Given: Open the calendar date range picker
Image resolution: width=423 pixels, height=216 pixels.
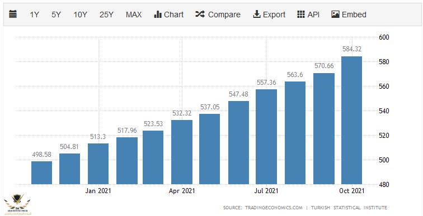Looking at the screenshot, I should click(13, 14).
